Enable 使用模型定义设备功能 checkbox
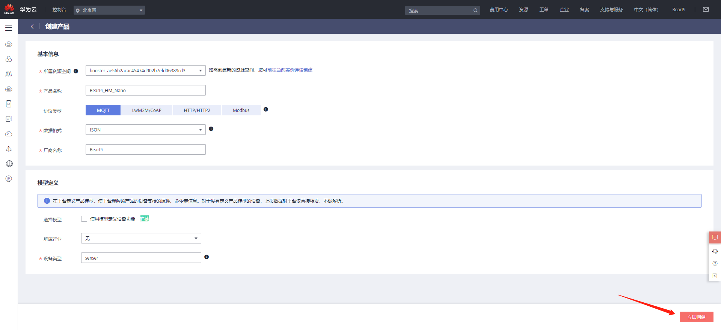This screenshot has height=330, width=721. click(84, 219)
